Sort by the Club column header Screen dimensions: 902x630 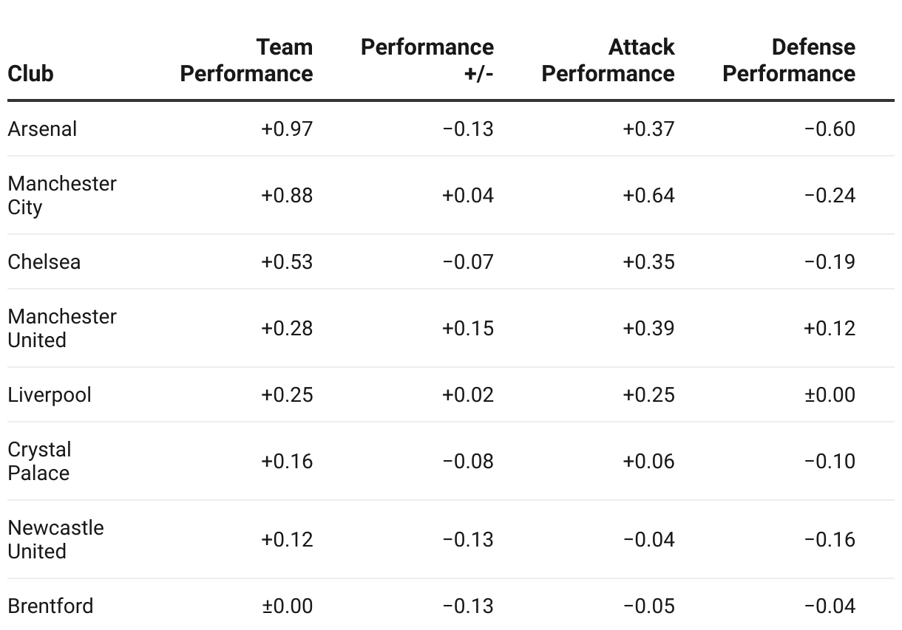(x=30, y=74)
